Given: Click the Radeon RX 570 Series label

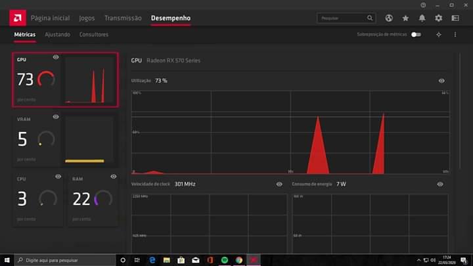Looking at the screenshot, I should (x=173, y=60).
